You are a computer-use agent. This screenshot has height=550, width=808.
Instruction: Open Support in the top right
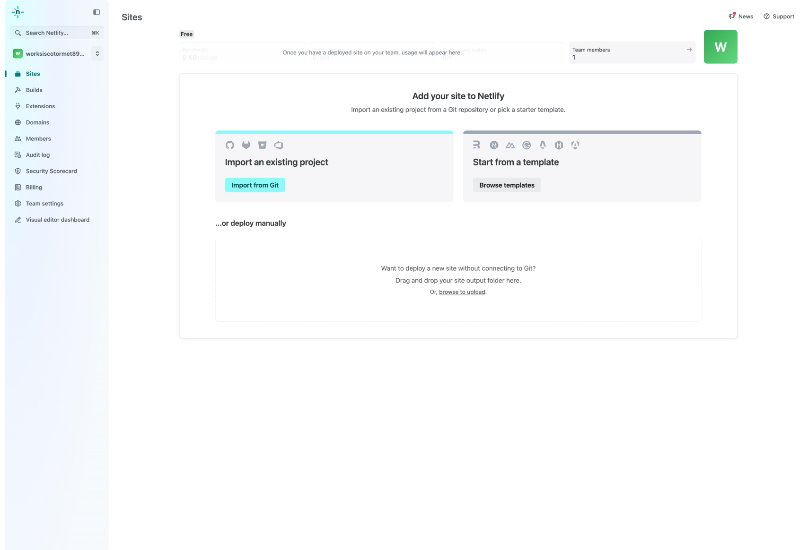(779, 17)
